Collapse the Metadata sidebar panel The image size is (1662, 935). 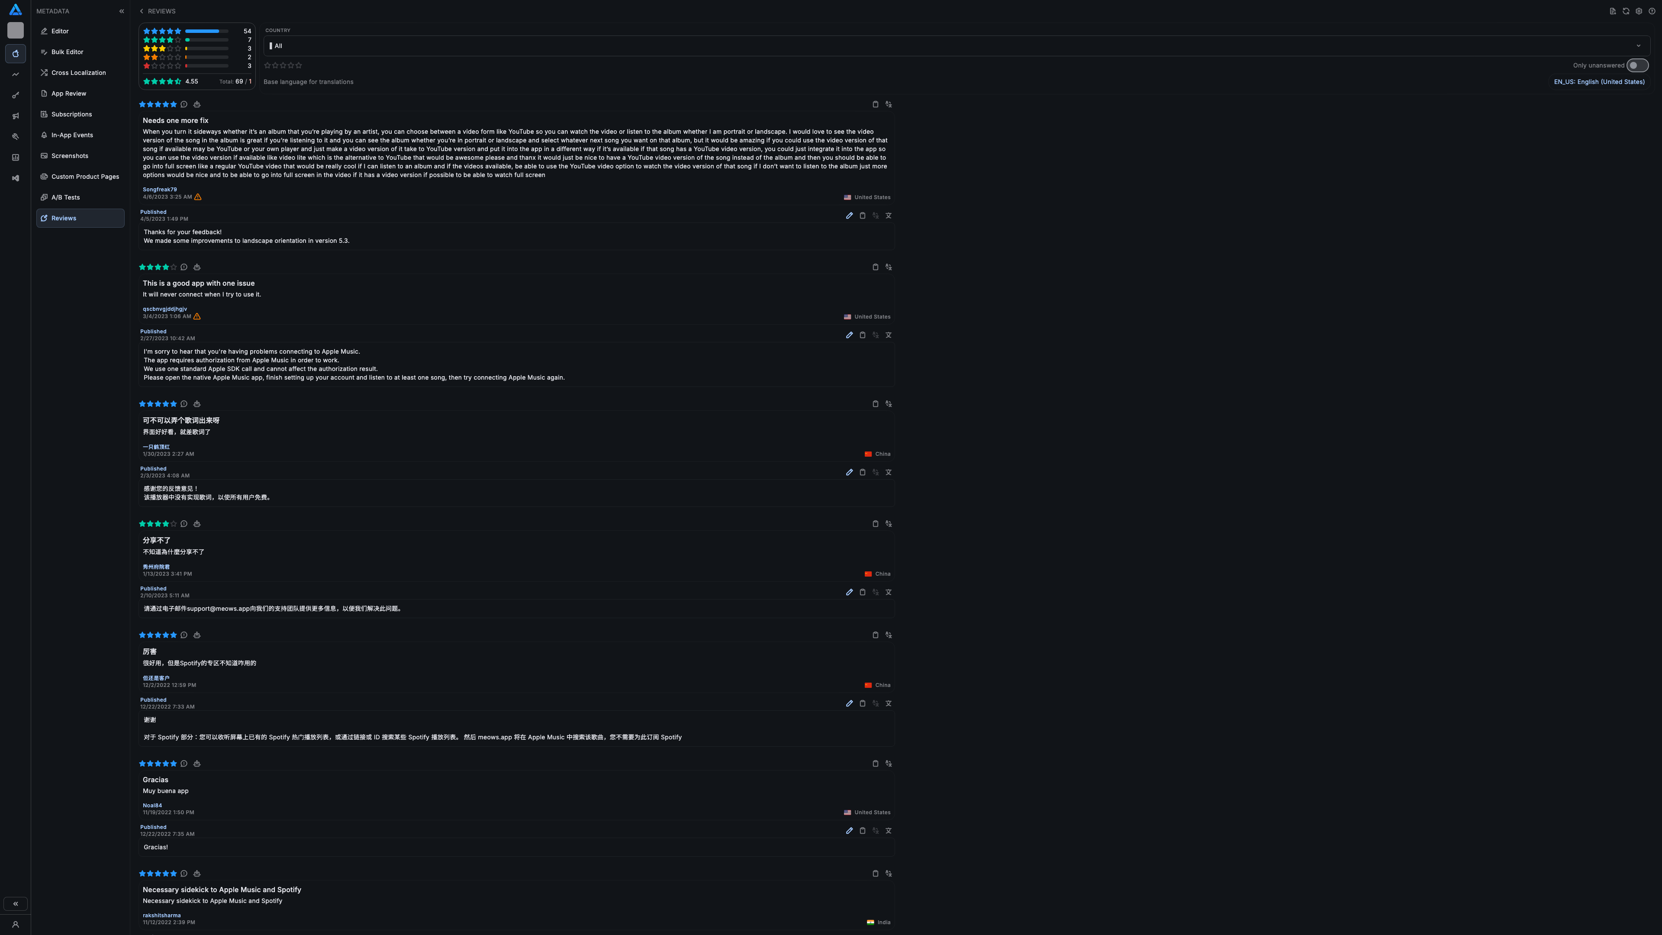coord(121,11)
